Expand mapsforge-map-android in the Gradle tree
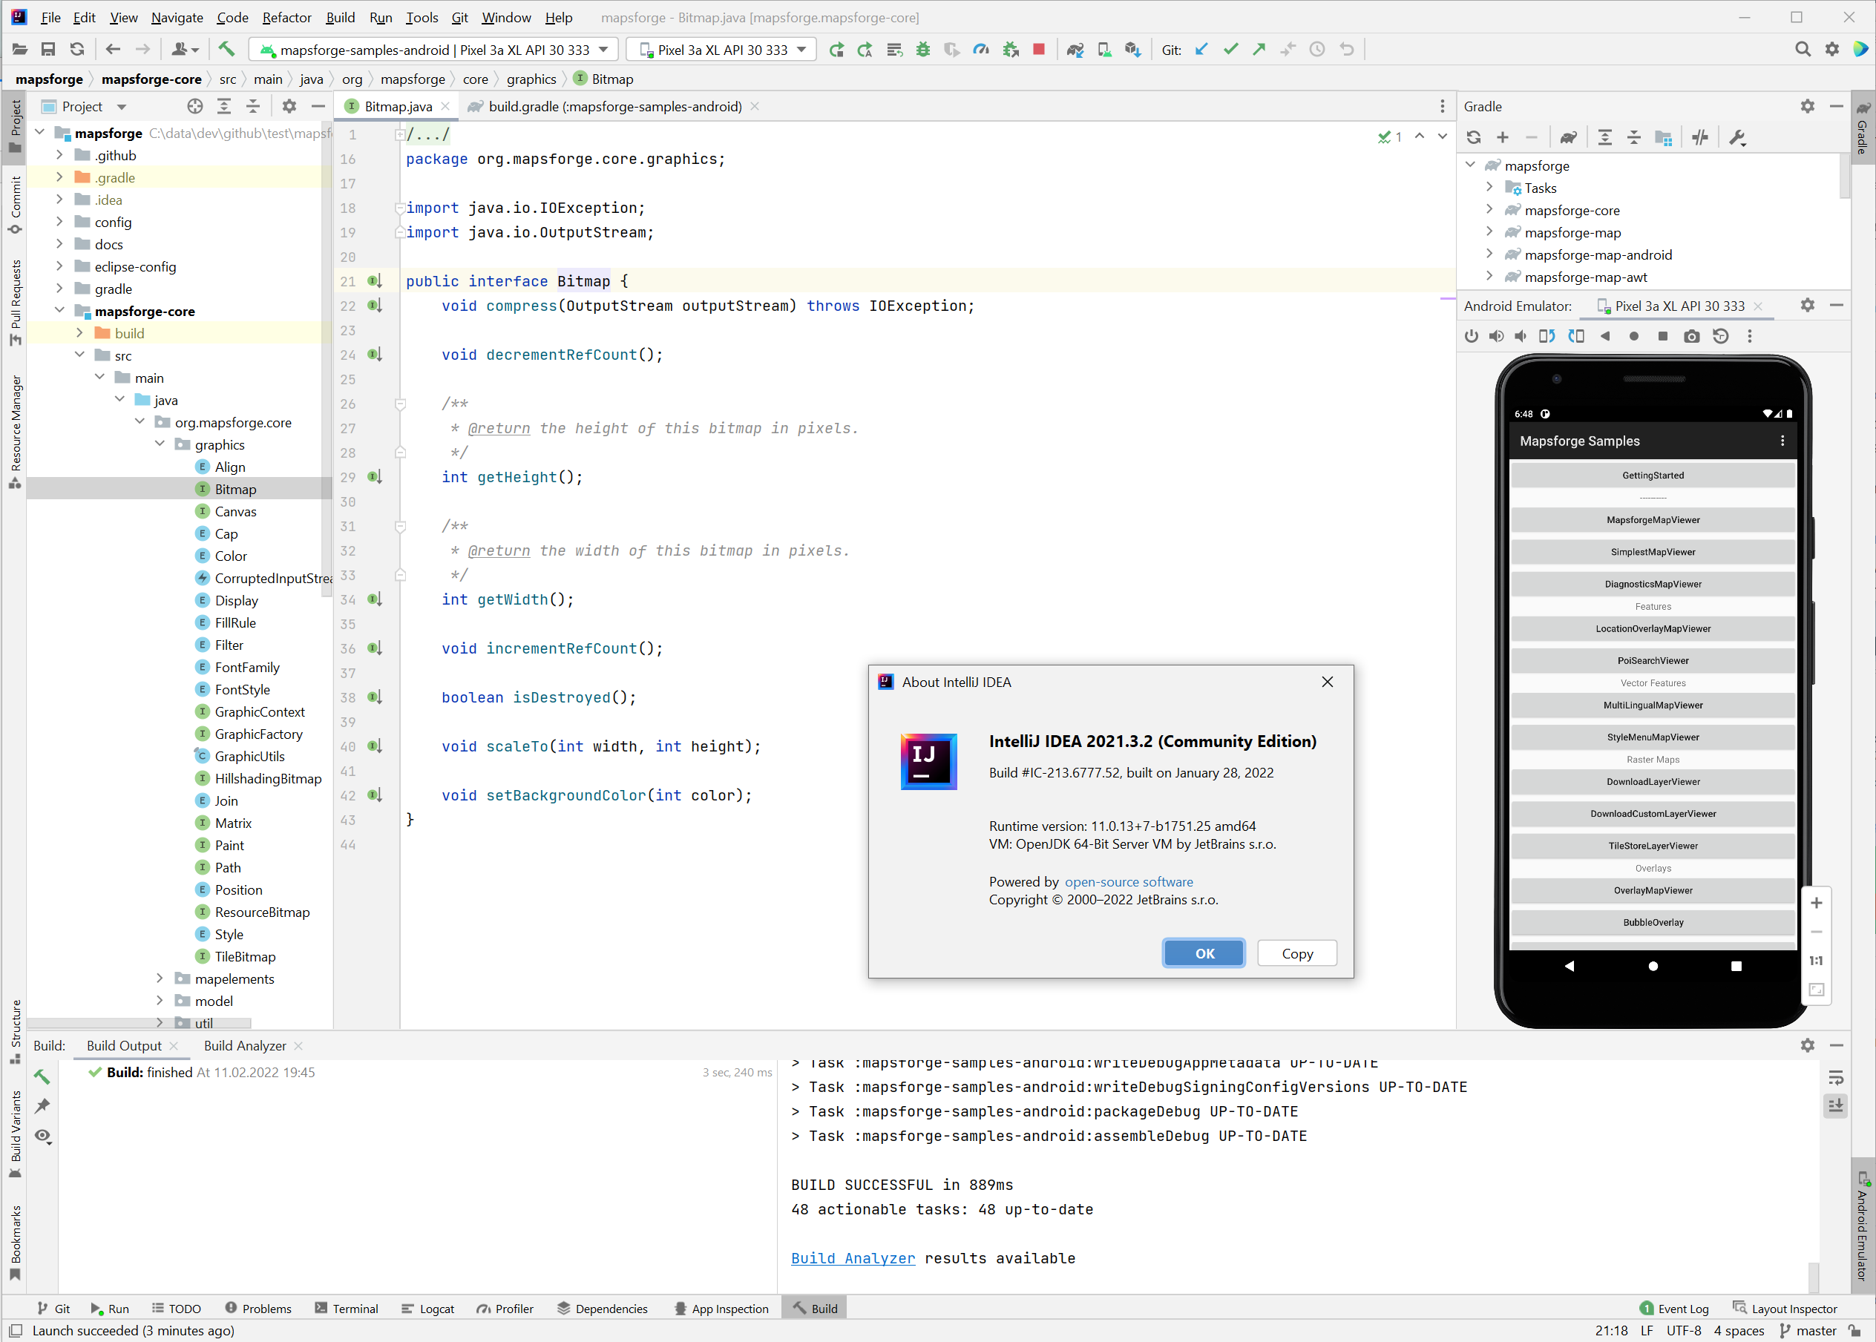The image size is (1876, 1342). tap(1489, 254)
